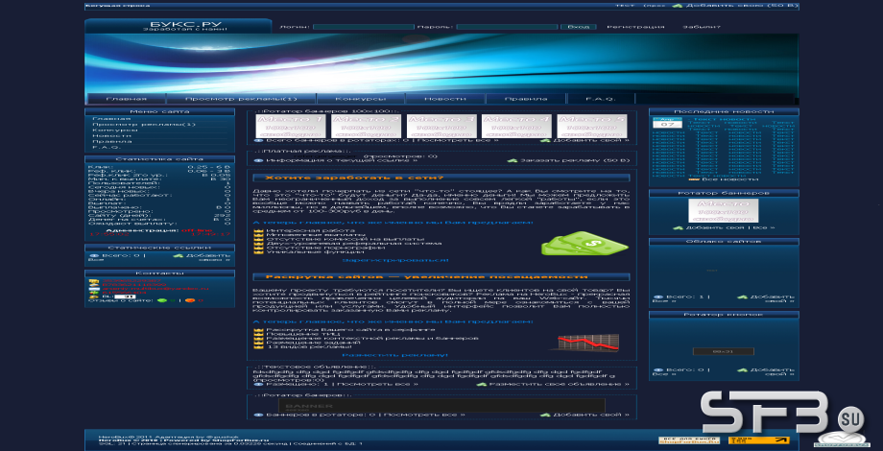Open Правила in the navigation bar
This screenshot has height=451, width=883.
tap(525, 99)
